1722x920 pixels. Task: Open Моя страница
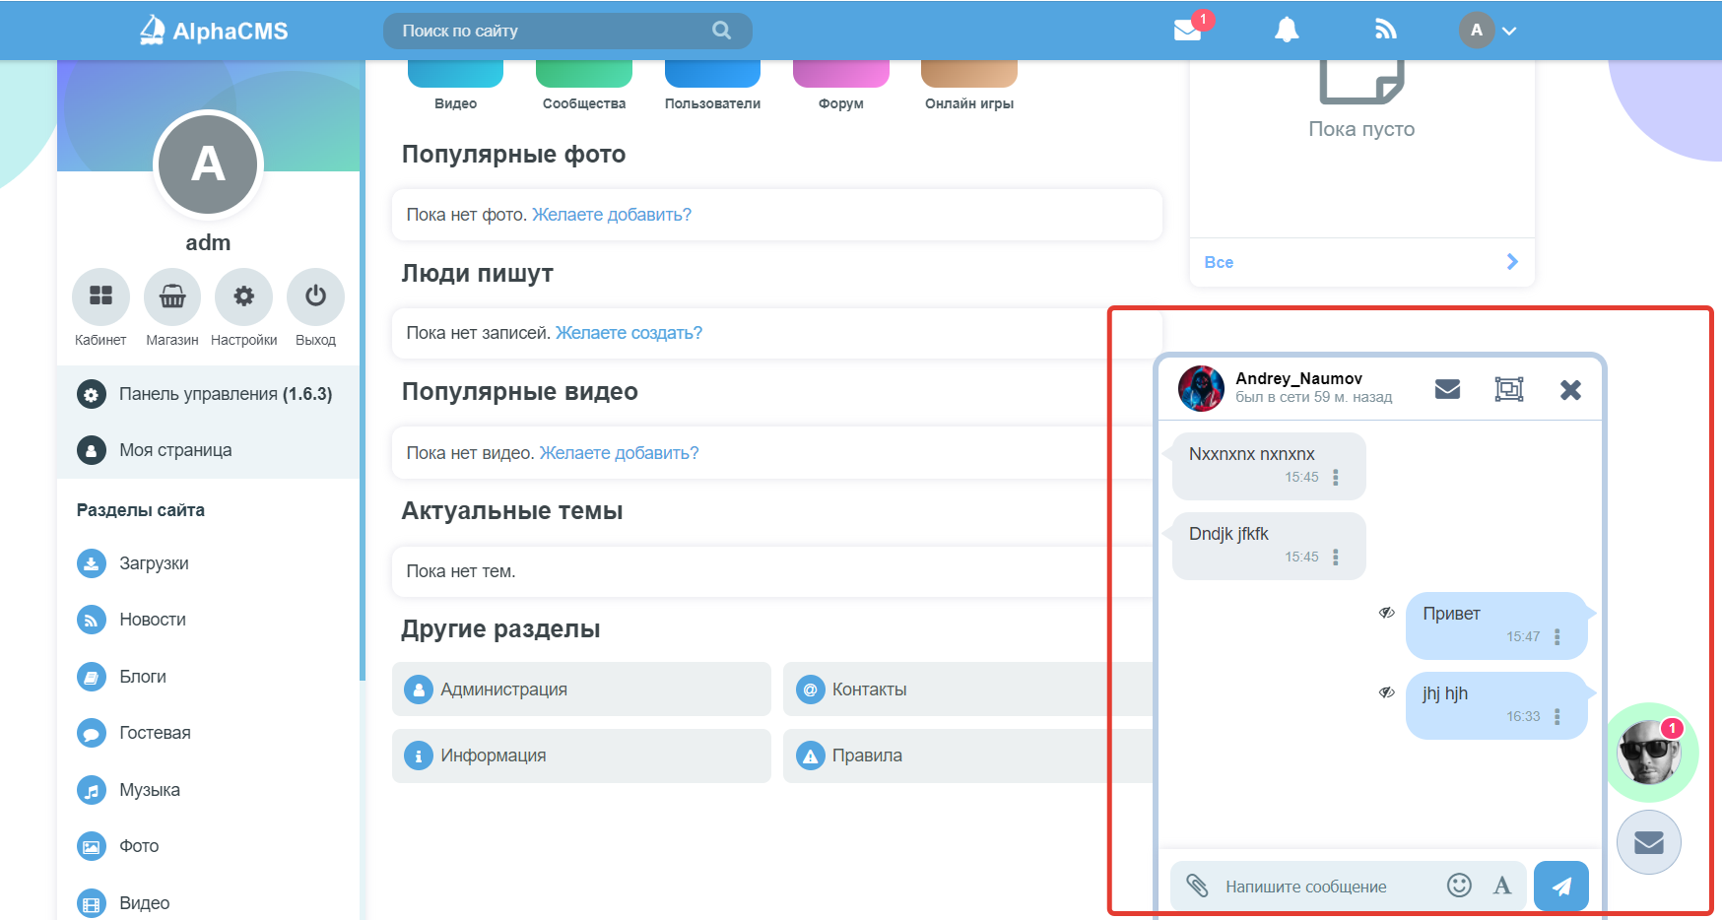tap(208, 450)
